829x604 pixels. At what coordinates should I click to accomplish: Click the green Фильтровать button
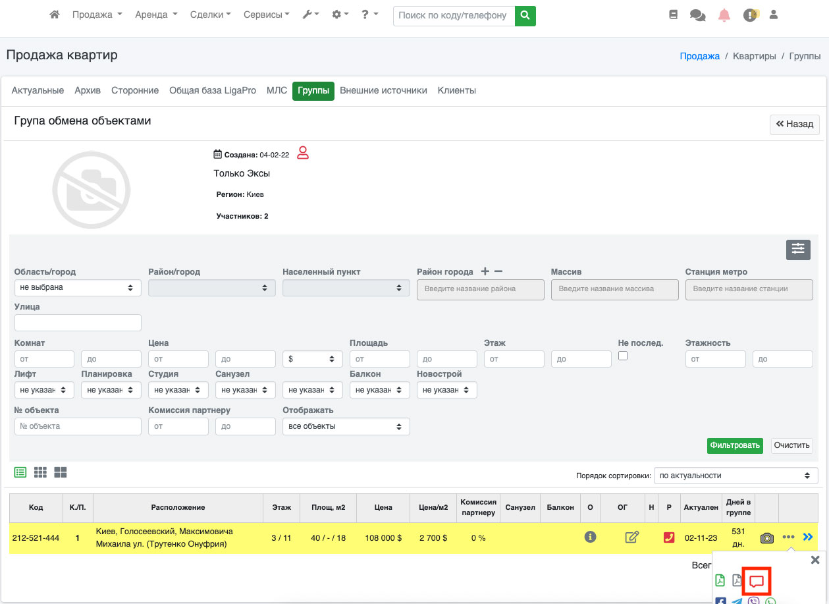(x=735, y=445)
